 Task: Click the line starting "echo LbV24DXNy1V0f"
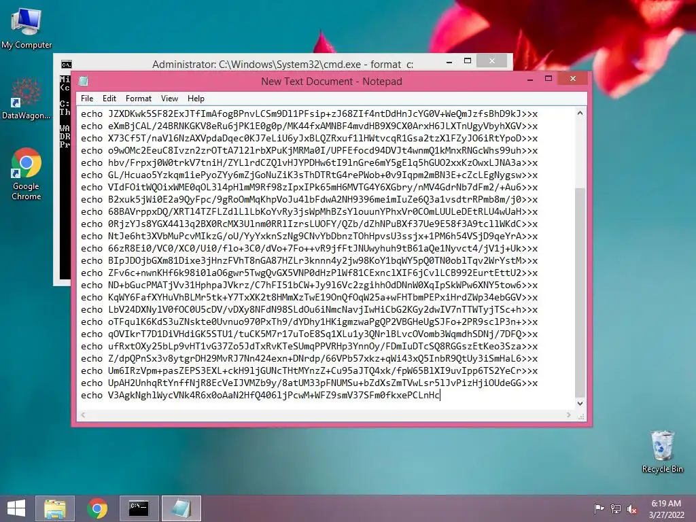(309, 310)
